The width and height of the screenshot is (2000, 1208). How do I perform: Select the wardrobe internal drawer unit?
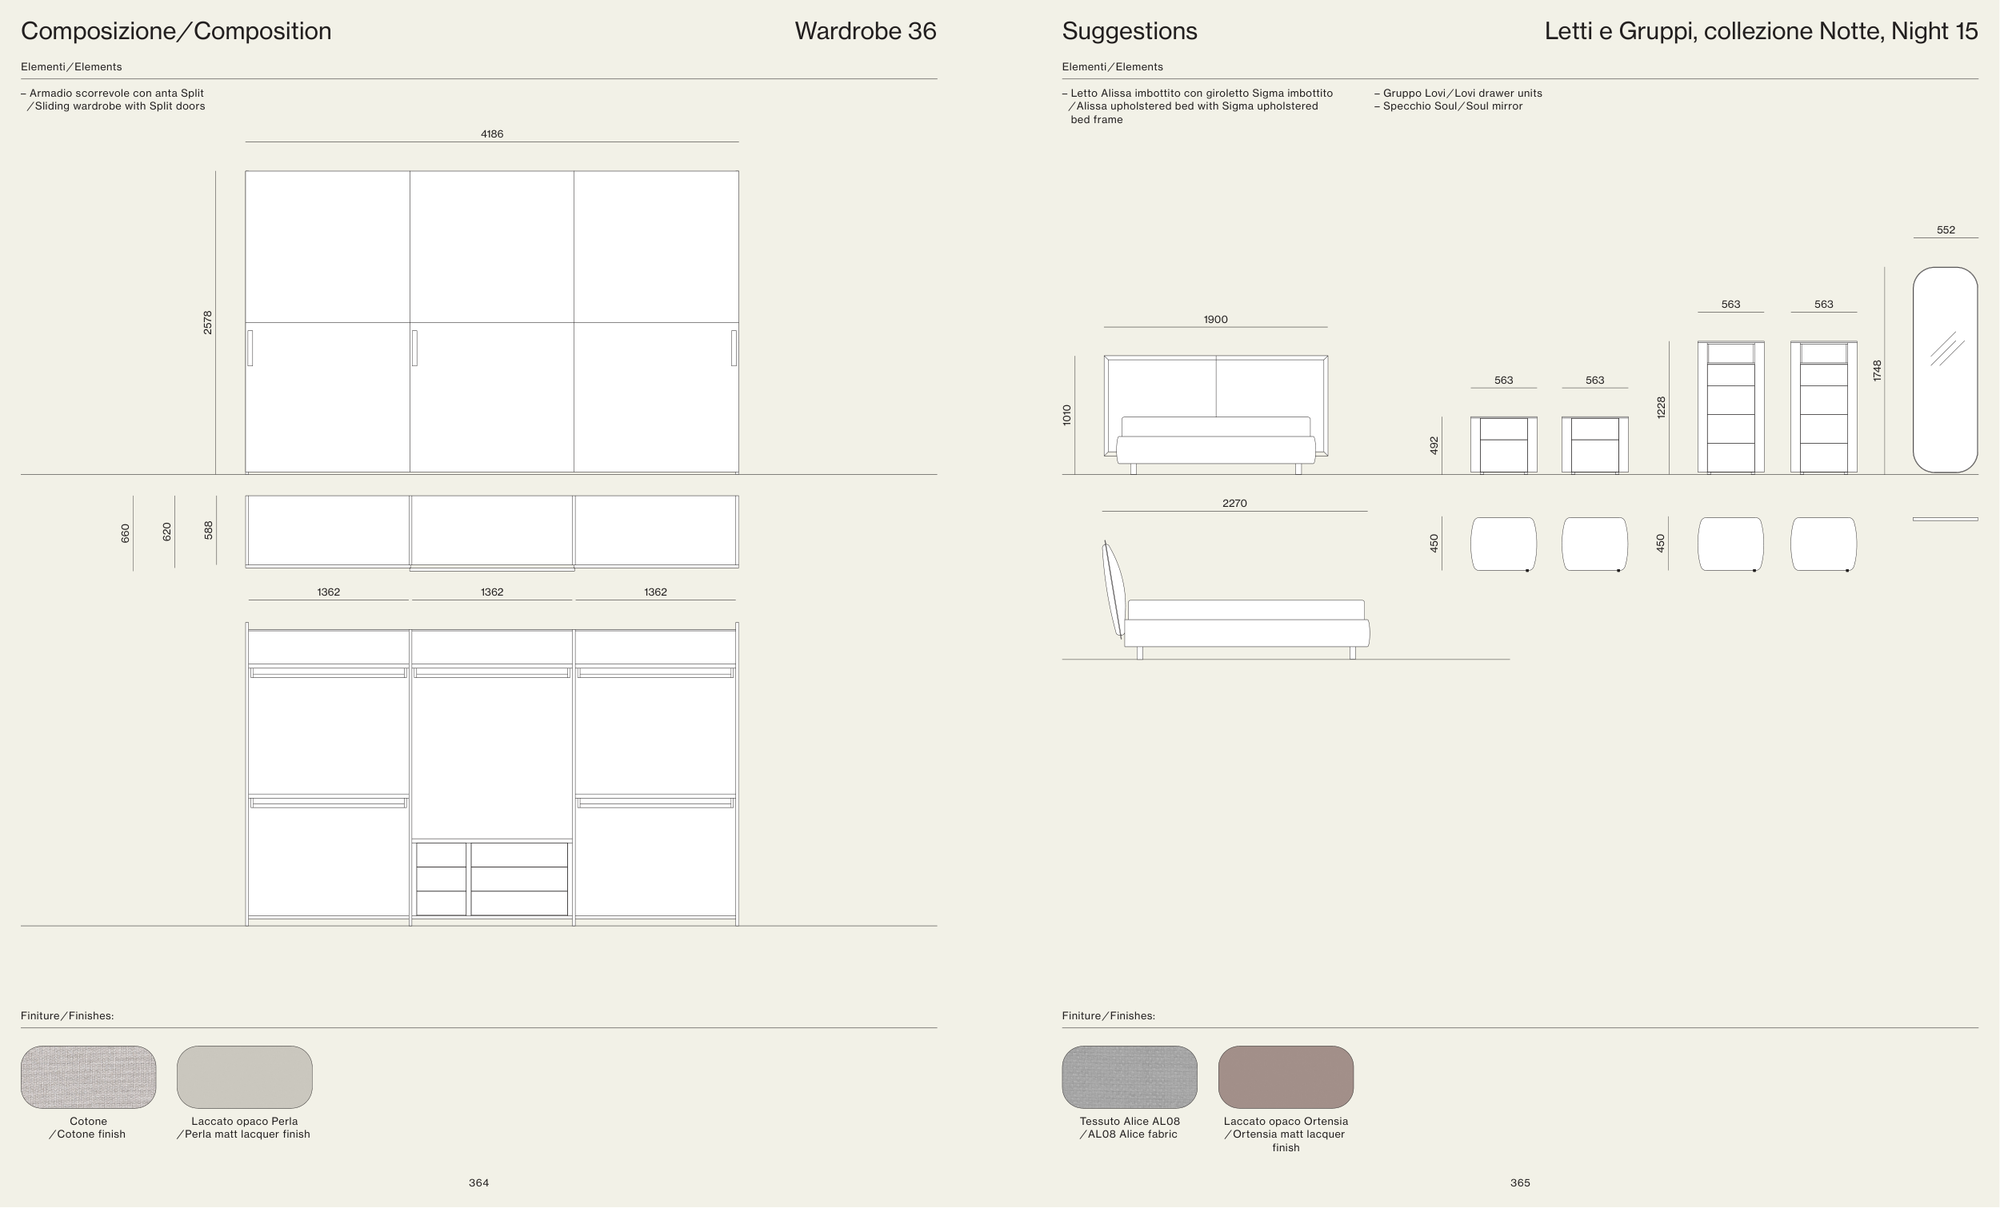point(492,879)
